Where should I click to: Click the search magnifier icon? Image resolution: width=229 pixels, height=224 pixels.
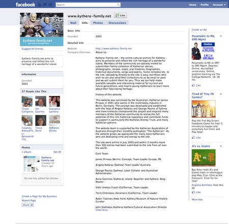pyautogui.click(x=118, y=5)
